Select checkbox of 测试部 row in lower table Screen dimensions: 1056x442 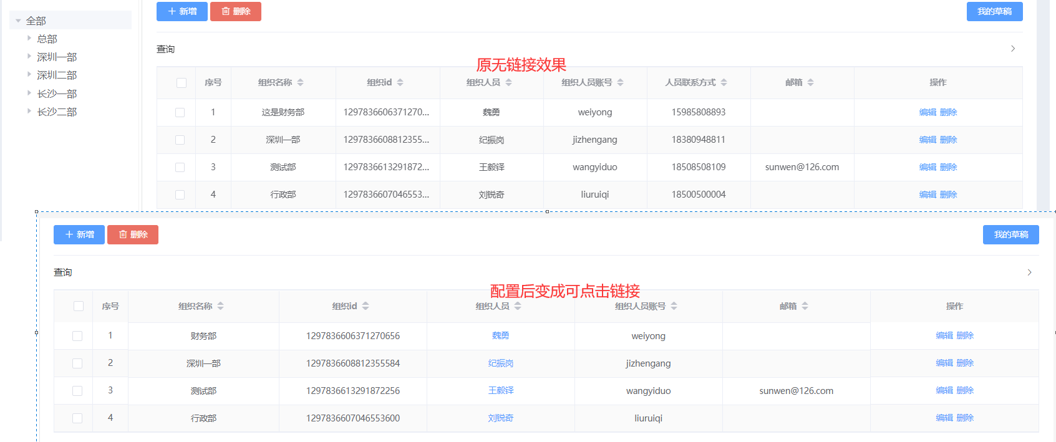tap(77, 391)
